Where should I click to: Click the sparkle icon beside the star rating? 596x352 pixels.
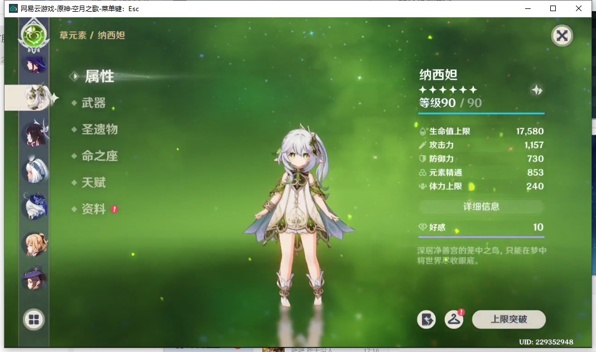pos(537,90)
